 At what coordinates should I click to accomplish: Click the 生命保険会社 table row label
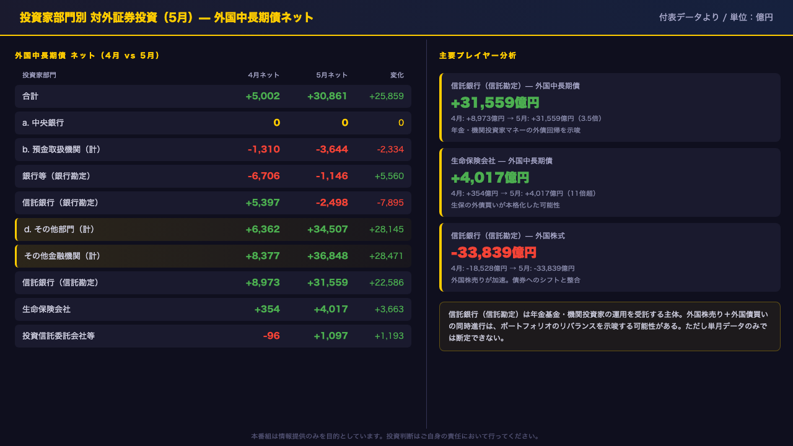click(46, 310)
